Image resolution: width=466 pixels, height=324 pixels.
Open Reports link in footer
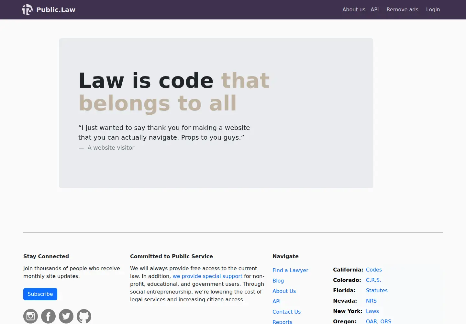pos(282,321)
